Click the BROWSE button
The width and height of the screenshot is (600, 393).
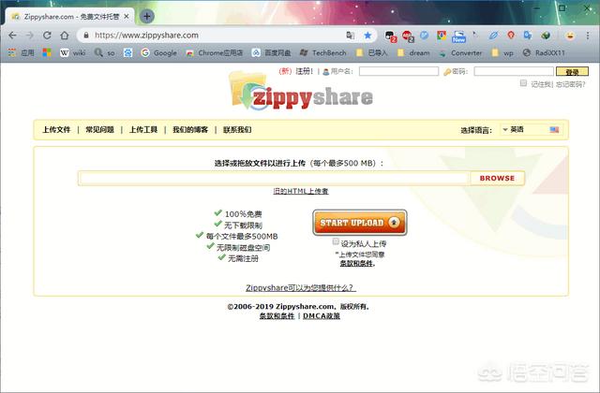(497, 179)
